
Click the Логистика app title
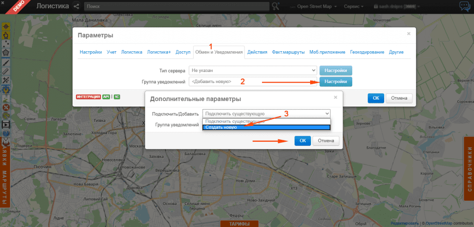click(x=53, y=6)
